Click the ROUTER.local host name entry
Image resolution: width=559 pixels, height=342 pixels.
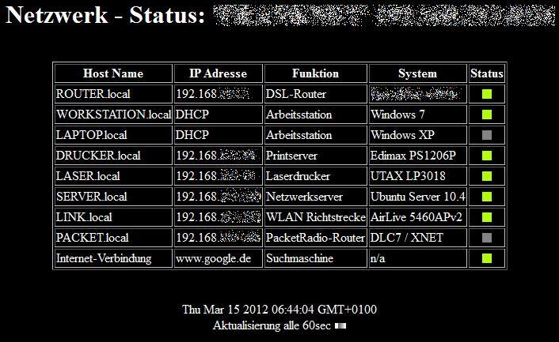click(x=93, y=94)
